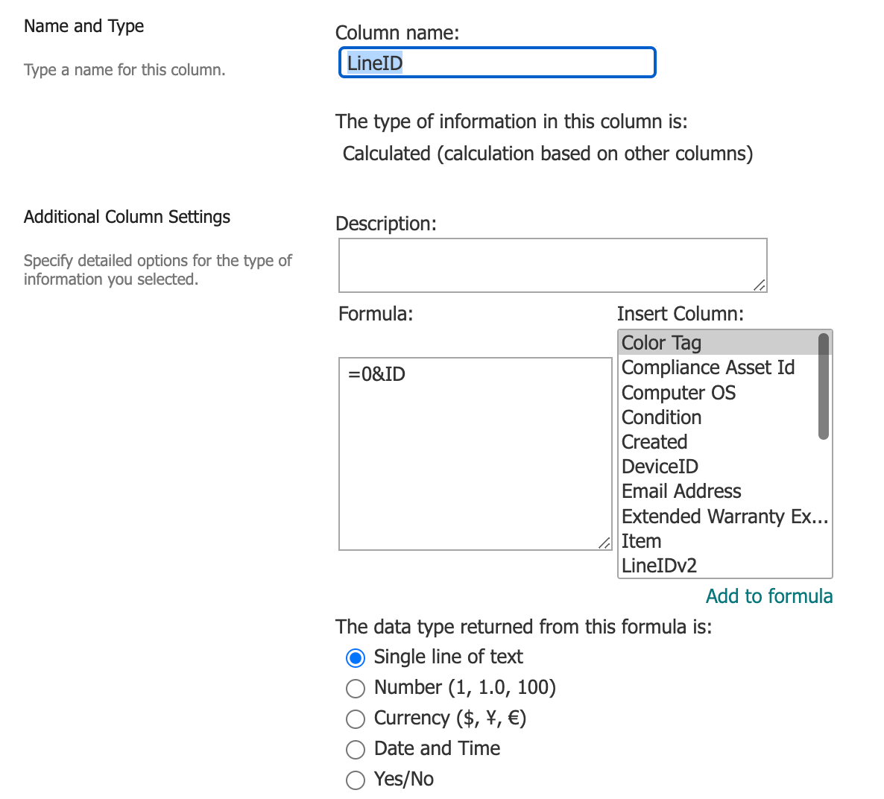This screenshot has height=799, width=884.
Task: Choose the Number (1, 1.0, 100) option
Action: pyautogui.click(x=356, y=688)
